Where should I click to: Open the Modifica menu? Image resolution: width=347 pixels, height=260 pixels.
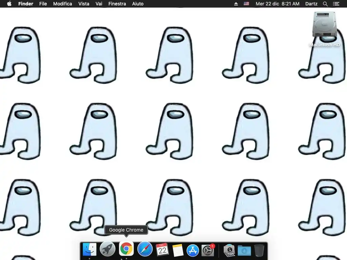coord(62,4)
